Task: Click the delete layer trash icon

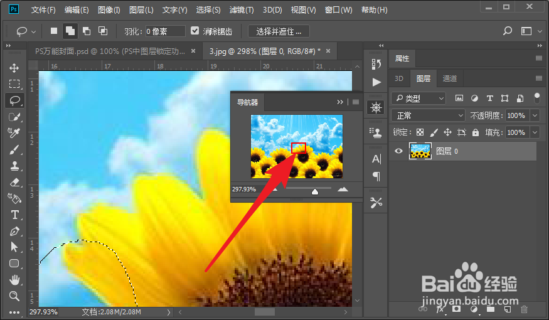Action: pos(524,309)
